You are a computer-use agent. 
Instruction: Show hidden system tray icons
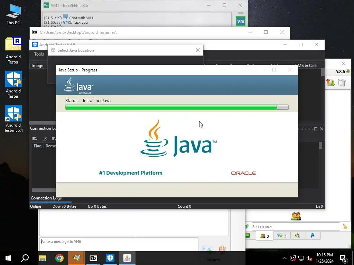click(x=285, y=258)
